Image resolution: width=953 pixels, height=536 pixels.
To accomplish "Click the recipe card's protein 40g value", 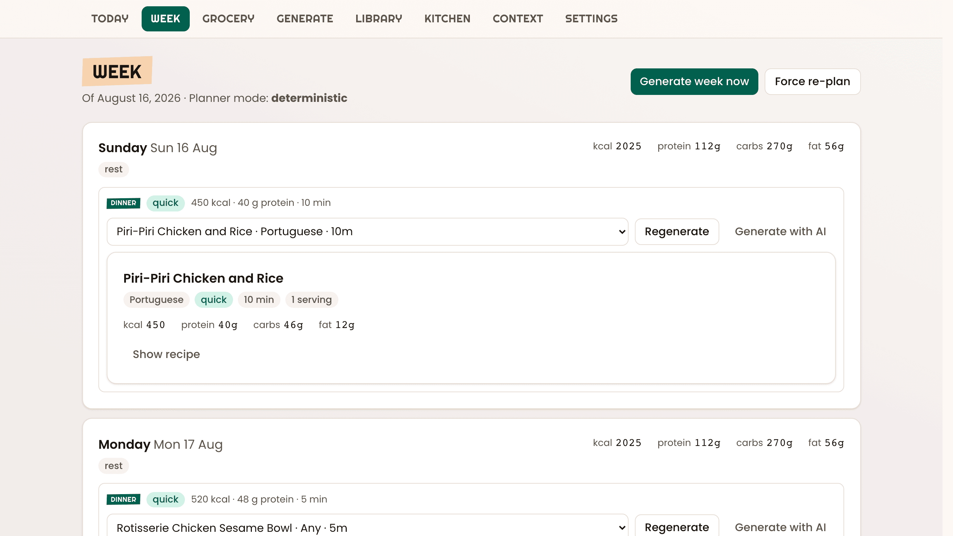I will 209,325.
